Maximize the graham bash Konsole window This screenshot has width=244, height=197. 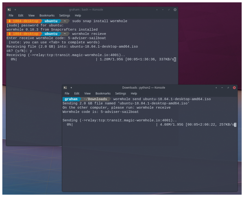pos(169,10)
